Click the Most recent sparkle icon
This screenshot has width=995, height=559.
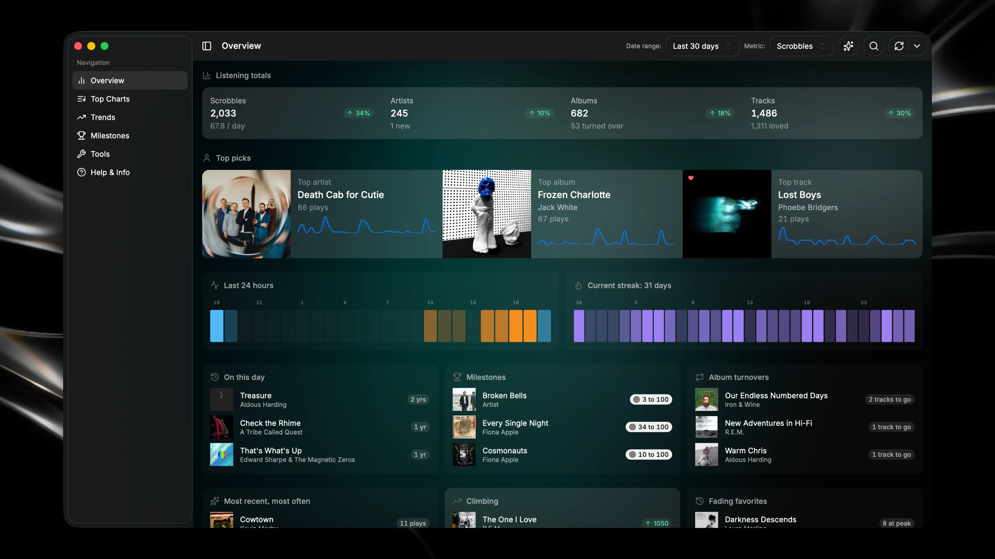(x=215, y=501)
